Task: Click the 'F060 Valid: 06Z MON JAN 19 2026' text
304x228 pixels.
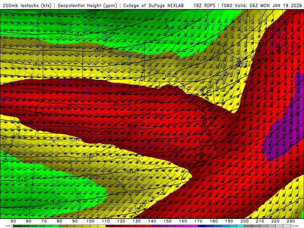Action: (x=262, y=5)
